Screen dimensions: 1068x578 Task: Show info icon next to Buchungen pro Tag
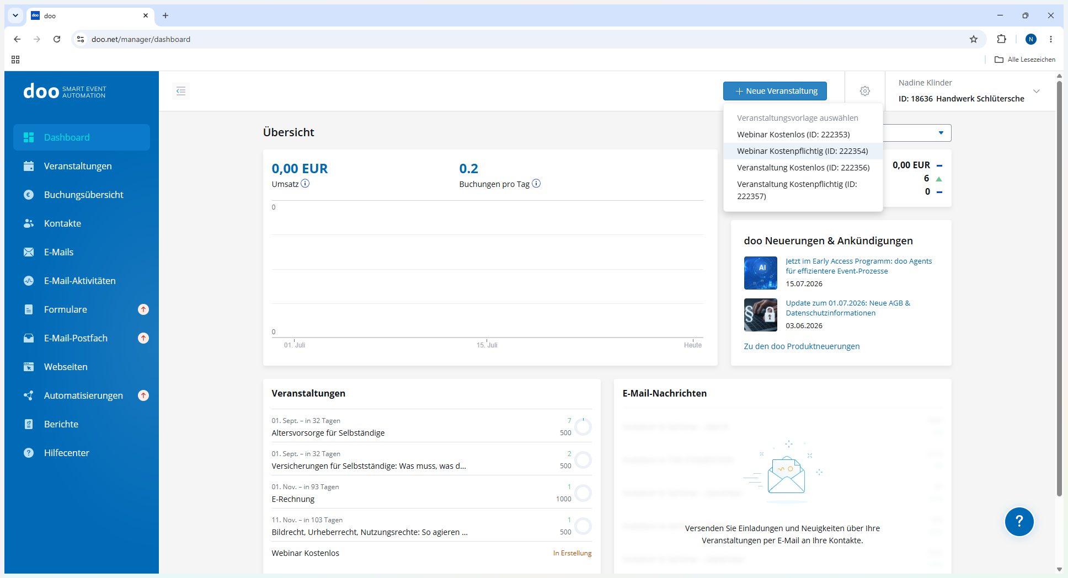click(x=536, y=184)
